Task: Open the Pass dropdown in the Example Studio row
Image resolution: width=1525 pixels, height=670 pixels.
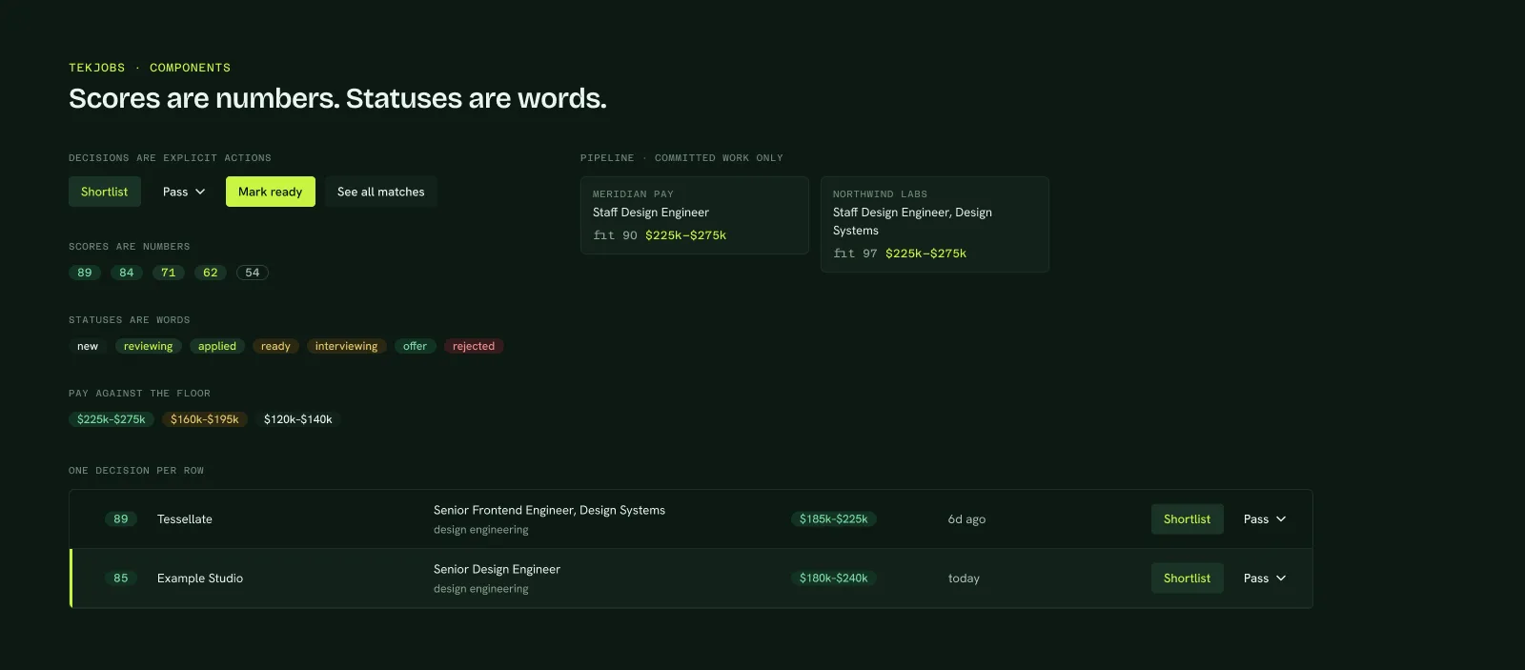Action: pyautogui.click(x=1265, y=579)
